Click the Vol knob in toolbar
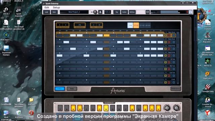215x121 pixels. tap(95, 12)
